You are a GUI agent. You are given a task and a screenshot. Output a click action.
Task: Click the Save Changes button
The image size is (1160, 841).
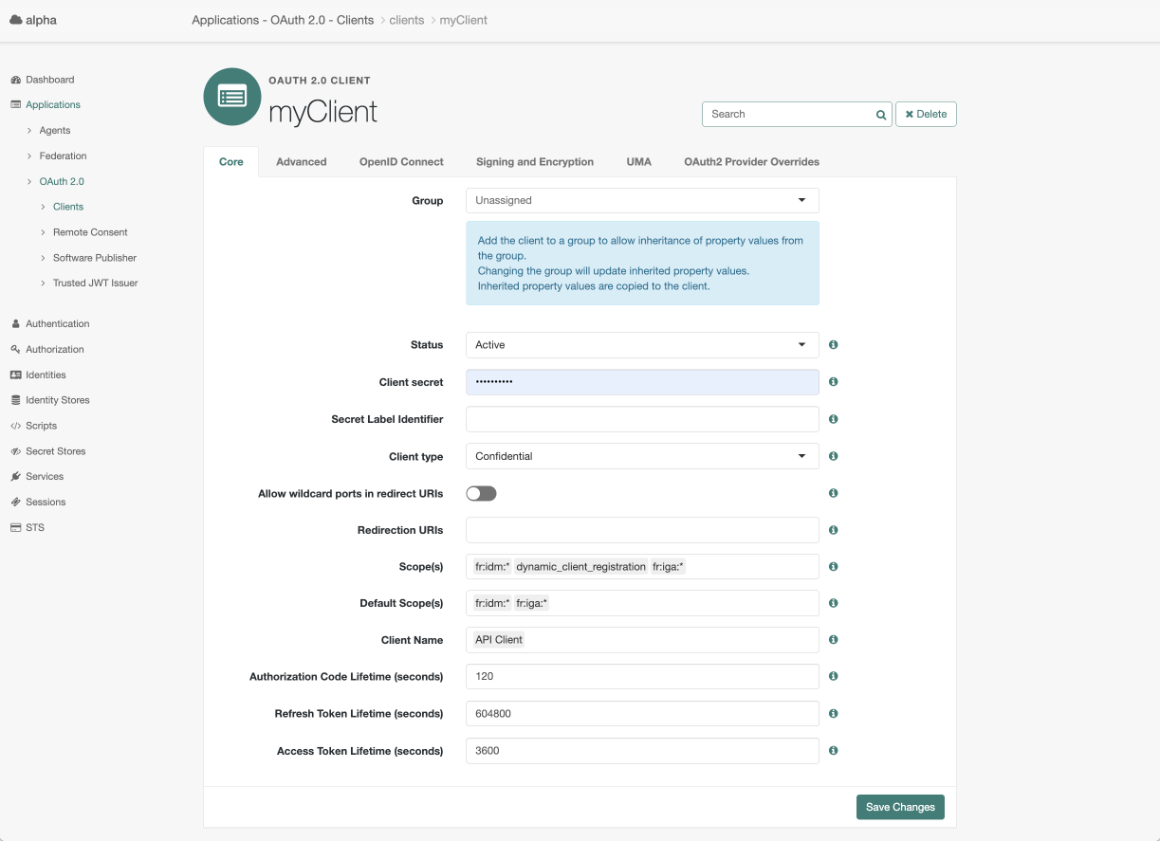899,807
